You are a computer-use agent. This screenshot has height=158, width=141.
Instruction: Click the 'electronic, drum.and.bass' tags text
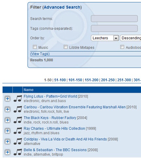[45, 101]
